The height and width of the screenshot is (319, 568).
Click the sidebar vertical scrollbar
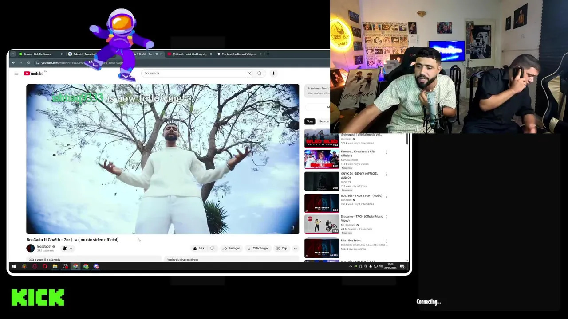pyautogui.click(x=407, y=139)
